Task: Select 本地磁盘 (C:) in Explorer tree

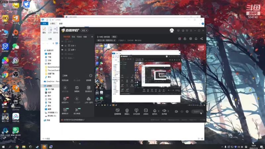Action: click(x=51, y=113)
